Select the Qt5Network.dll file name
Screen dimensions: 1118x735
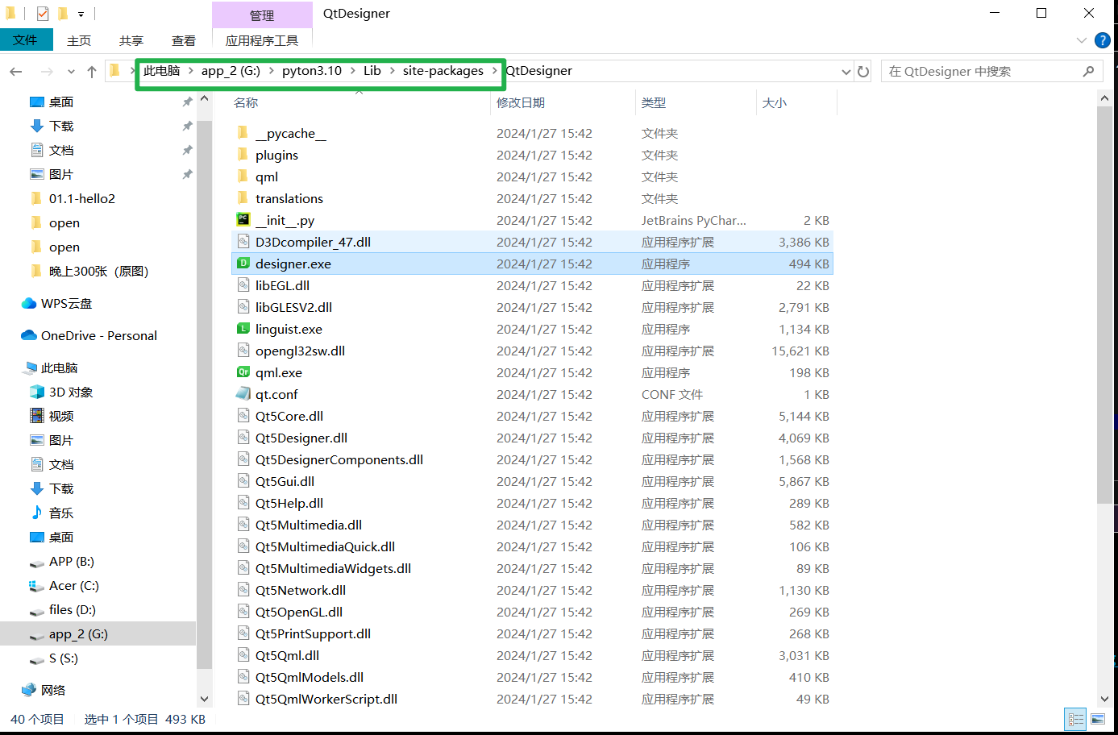[x=301, y=590]
